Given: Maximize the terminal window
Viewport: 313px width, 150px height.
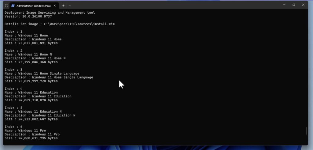Looking at the screenshot, I should [294, 5].
